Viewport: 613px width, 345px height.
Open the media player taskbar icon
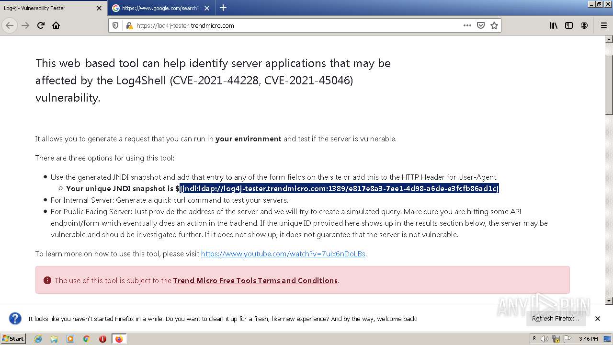coord(70,339)
